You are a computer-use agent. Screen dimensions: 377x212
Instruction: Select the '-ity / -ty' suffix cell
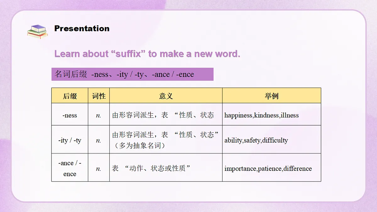tap(70, 140)
